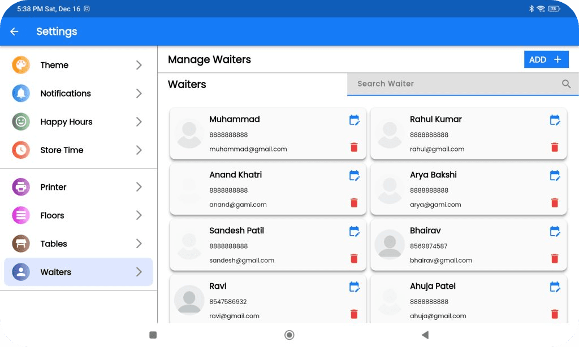Expand the Notifications chevron arrow

(139, 93)
